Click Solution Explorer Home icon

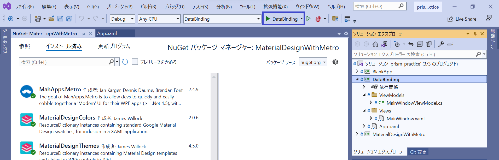coord(375,44)
